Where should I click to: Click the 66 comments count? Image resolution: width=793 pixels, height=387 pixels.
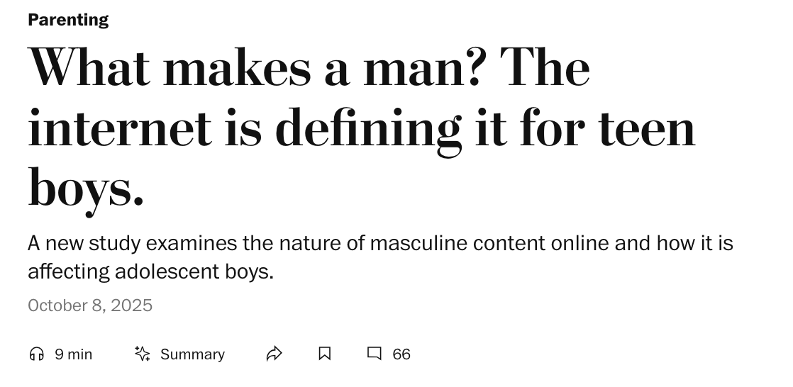pos(401,354)
